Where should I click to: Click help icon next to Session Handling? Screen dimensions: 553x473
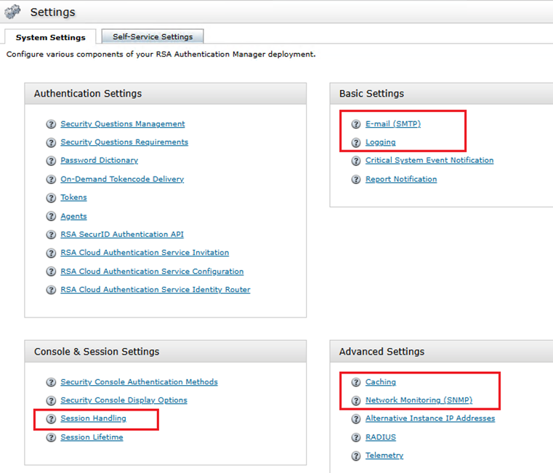(51, 419)
